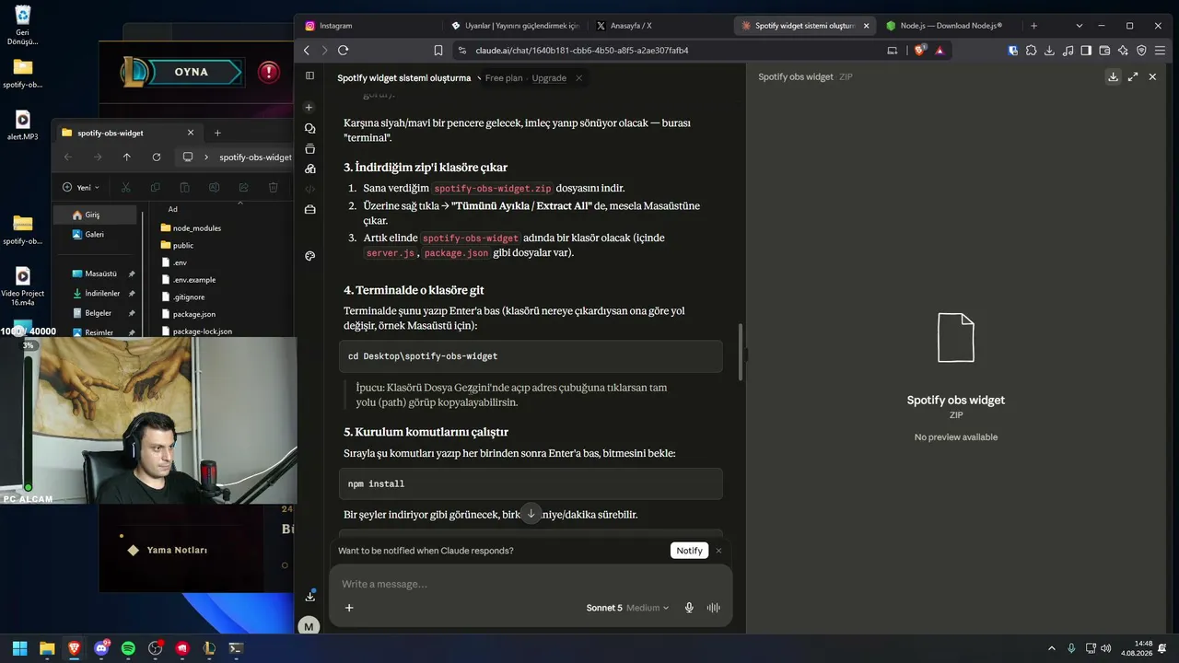Expand the artifact preview panel to fullscreen
1179x663 pixels.
pos(1133,77)
